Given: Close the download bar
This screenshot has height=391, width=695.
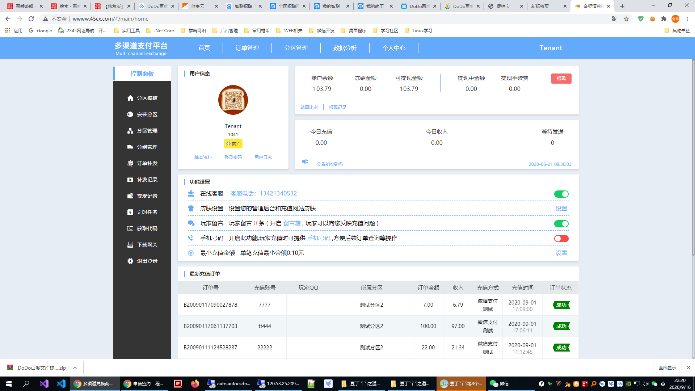Looking at the screenshot, I should click(688, 367).
